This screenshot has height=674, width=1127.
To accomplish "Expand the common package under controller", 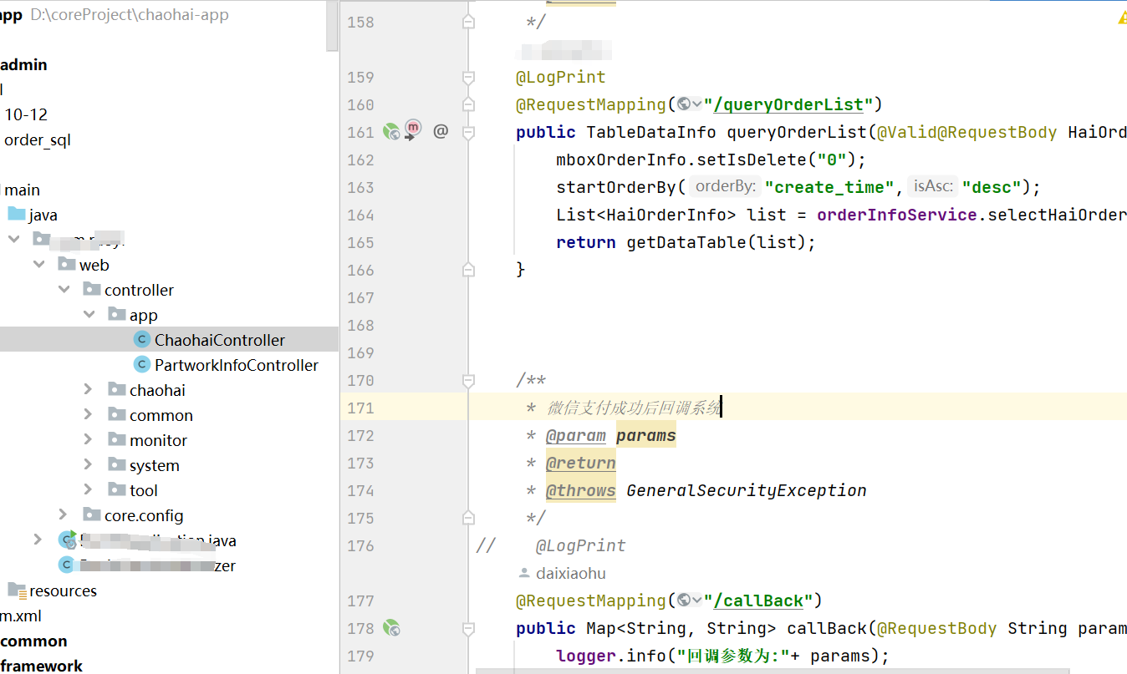I will coord(89,415).
